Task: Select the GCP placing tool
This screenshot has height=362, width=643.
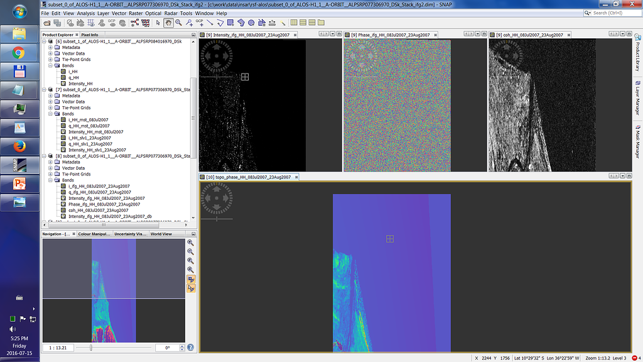Action: 200,23
